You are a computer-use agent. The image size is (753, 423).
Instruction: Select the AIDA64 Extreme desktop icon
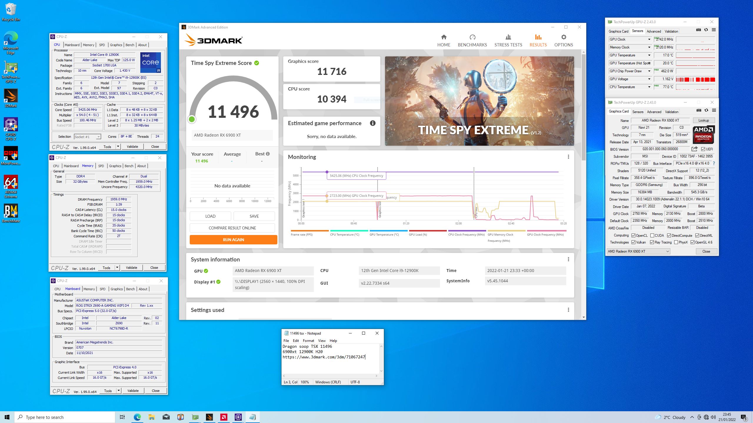coord(11,187)
